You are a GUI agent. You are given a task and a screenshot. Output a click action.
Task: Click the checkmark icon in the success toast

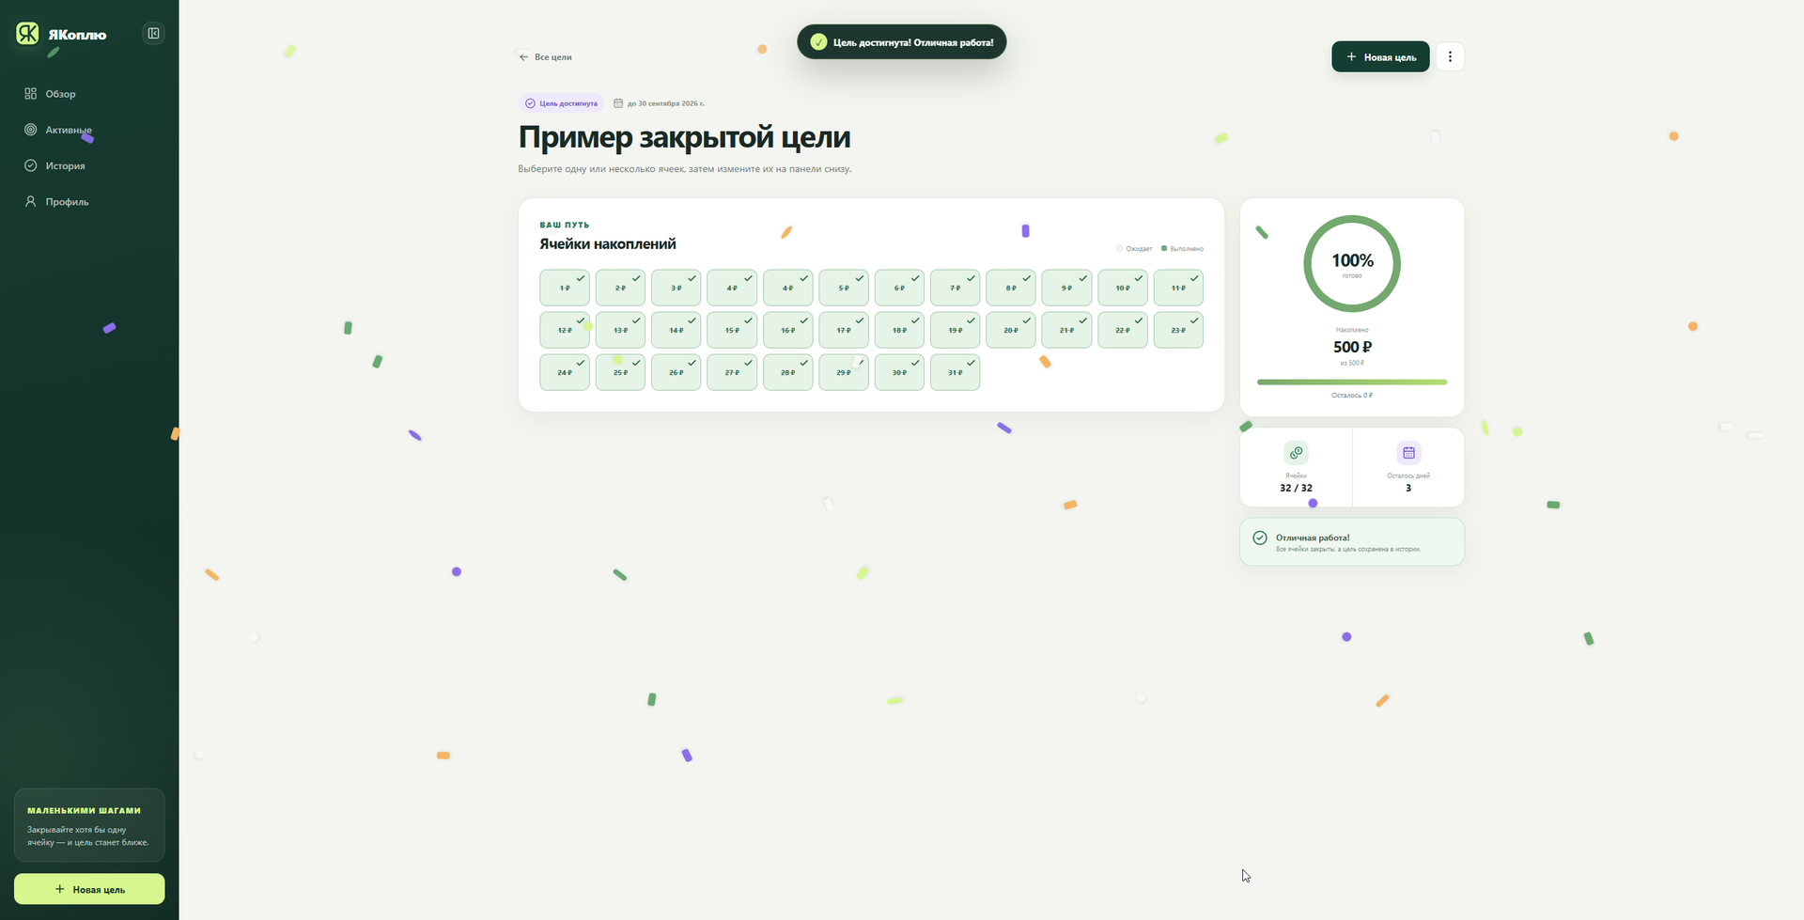tap(818, 42)
